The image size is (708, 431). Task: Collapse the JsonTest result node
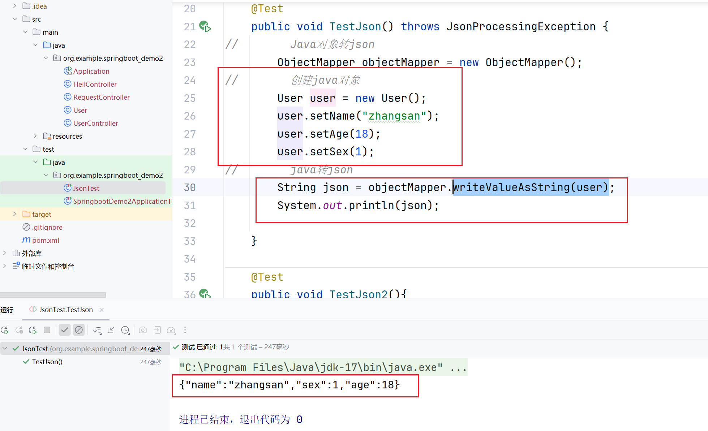(x=5, y=349)
